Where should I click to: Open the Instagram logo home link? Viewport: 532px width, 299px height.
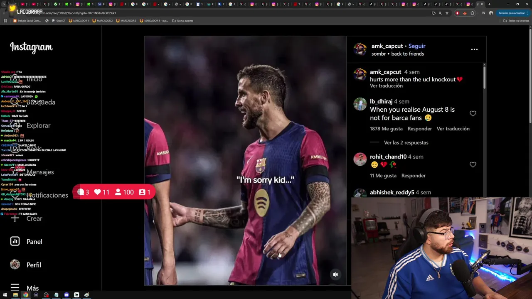point(31,47)
